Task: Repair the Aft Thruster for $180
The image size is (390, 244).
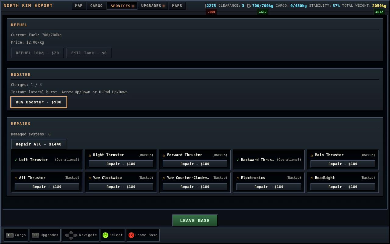Action: tap(47, 187)
